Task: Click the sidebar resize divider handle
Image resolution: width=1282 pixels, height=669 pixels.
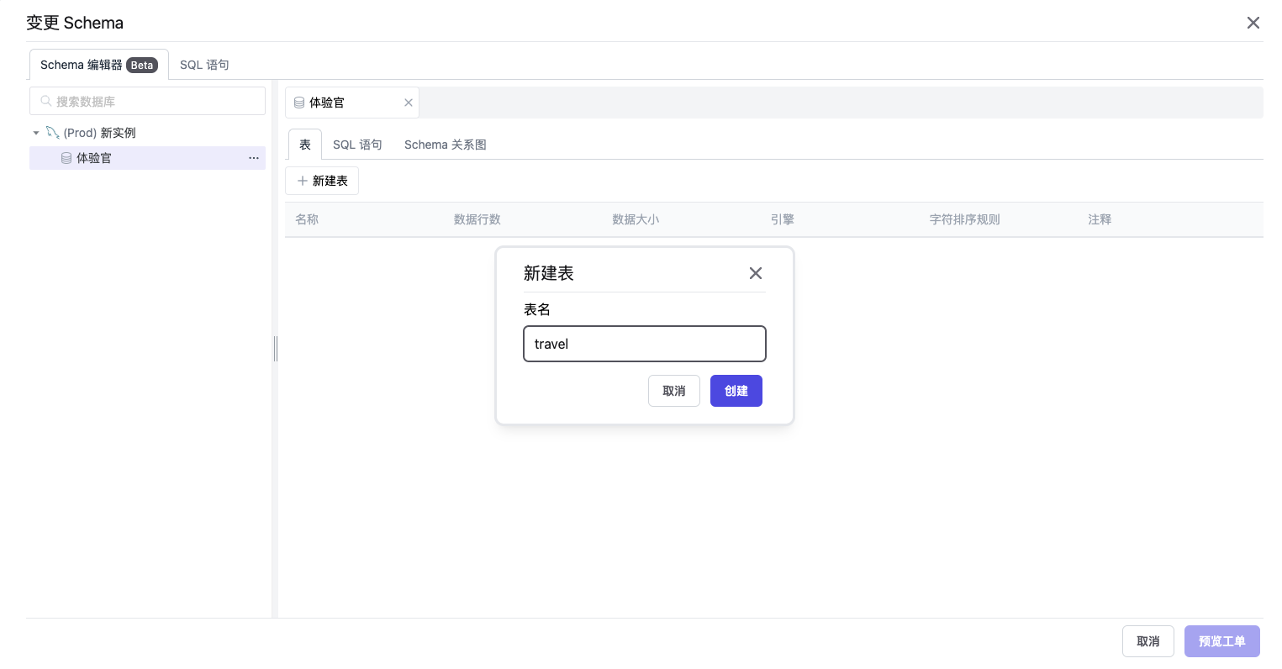Action: pos(275,349)
